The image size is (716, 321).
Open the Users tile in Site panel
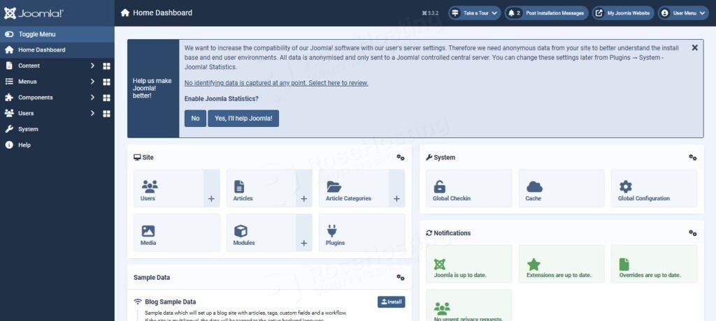(169, 188)
